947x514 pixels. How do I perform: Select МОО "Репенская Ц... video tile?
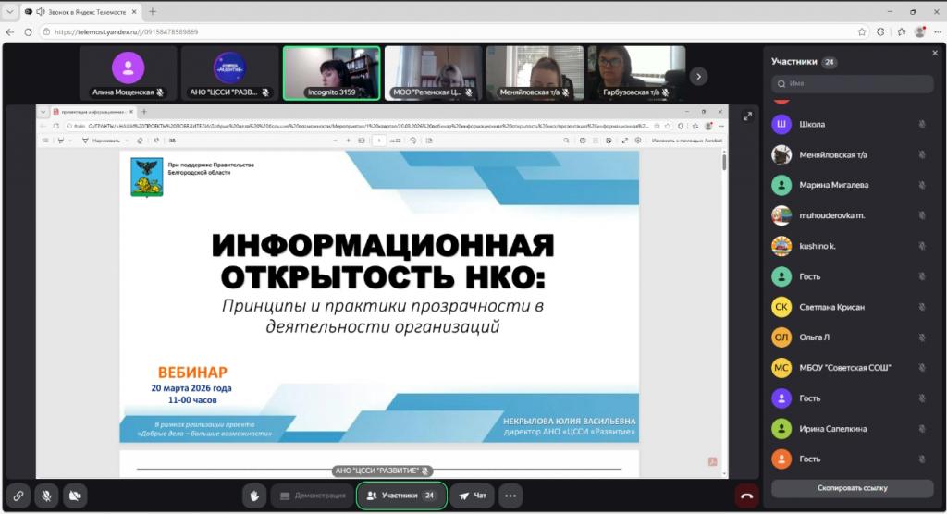coord(433,73)
